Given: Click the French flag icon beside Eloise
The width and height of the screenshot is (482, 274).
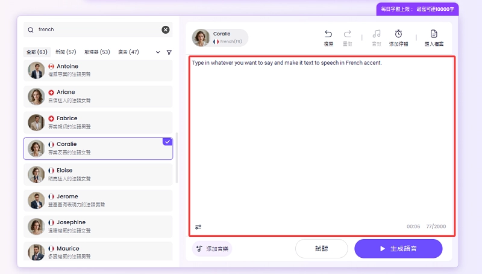Looking at the screenshot, I should 51,171.
